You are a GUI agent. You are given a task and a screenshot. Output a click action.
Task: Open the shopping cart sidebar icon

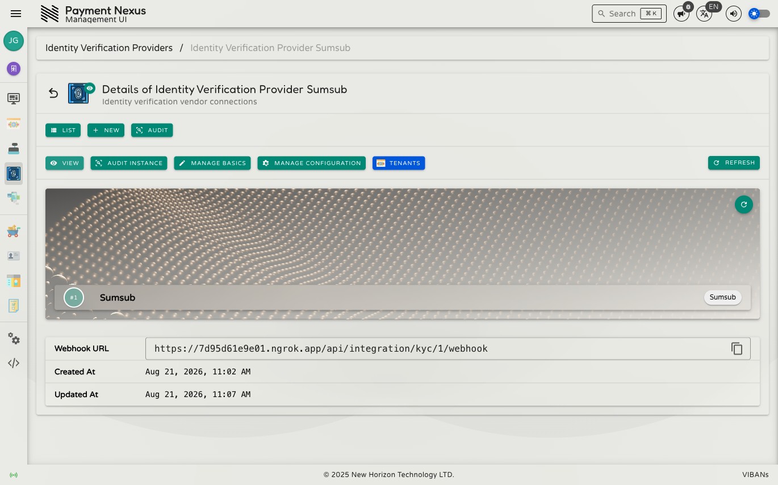(x=14, y=231)
